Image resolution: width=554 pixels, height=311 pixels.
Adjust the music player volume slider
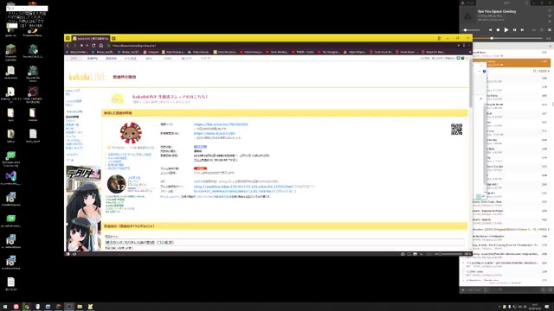point(471,30)
